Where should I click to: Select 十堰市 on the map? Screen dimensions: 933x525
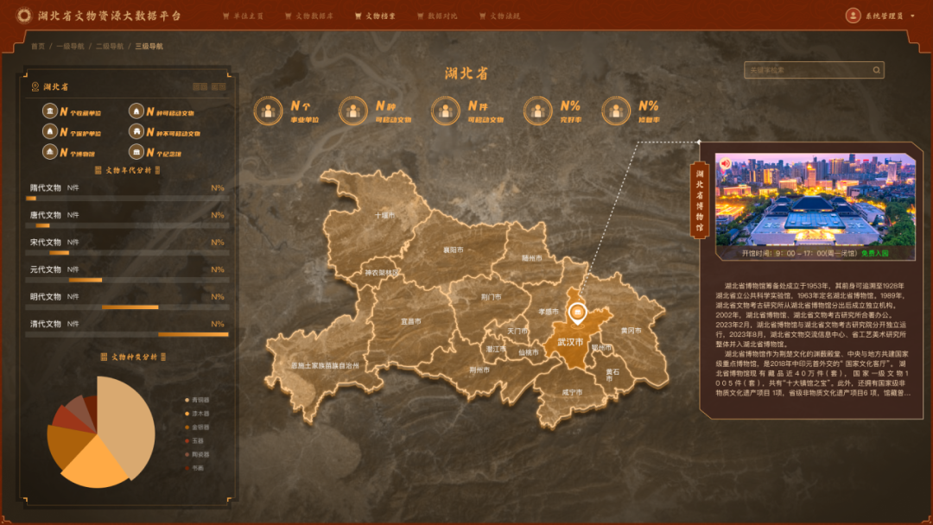384,215
